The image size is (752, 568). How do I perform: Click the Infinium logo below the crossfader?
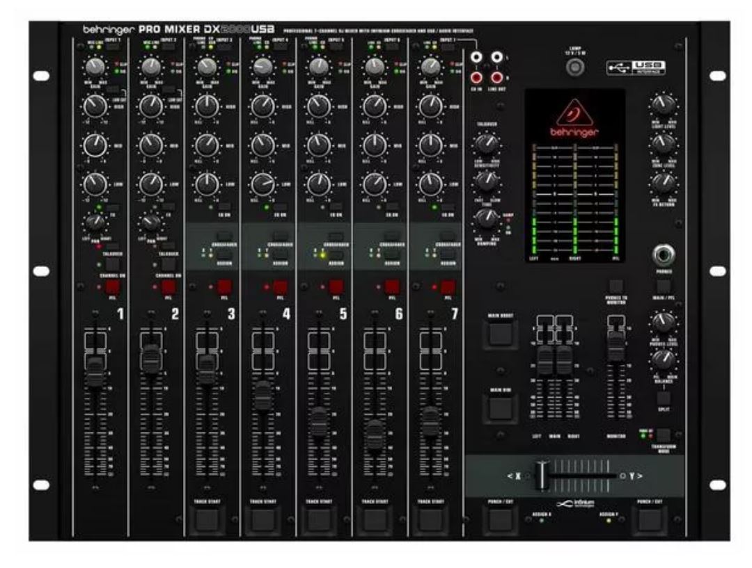[x=576, y=504]
